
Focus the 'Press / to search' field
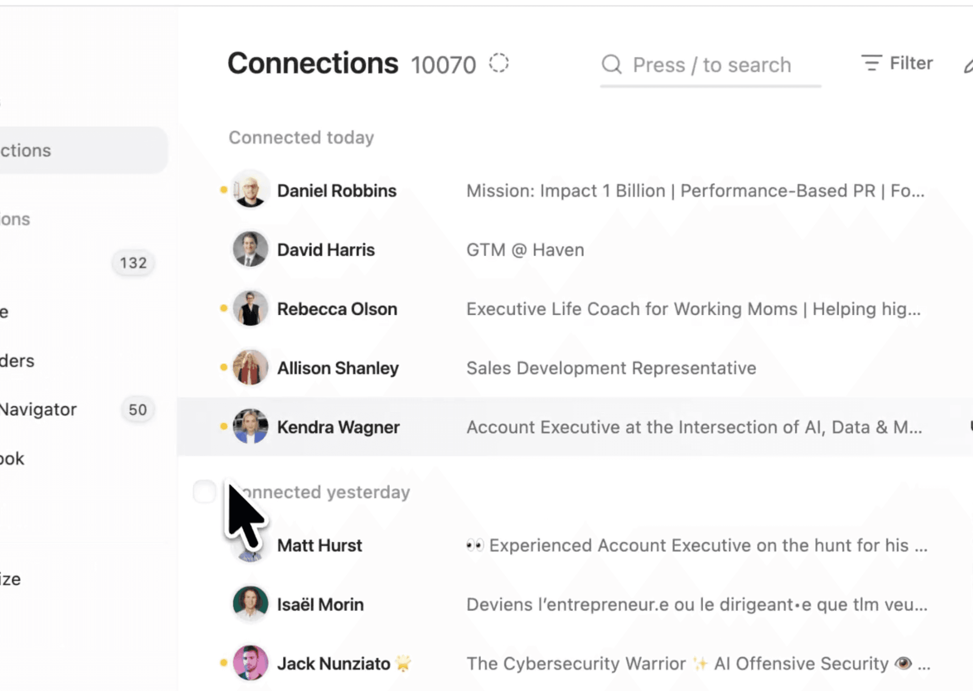[x=711, y=65]
